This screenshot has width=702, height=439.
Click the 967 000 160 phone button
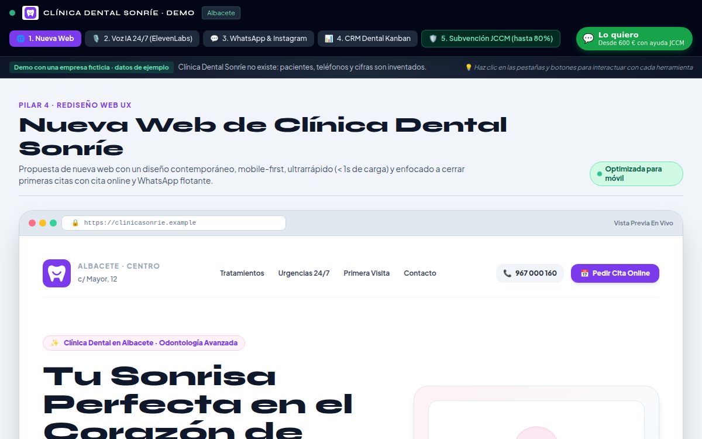530,273
